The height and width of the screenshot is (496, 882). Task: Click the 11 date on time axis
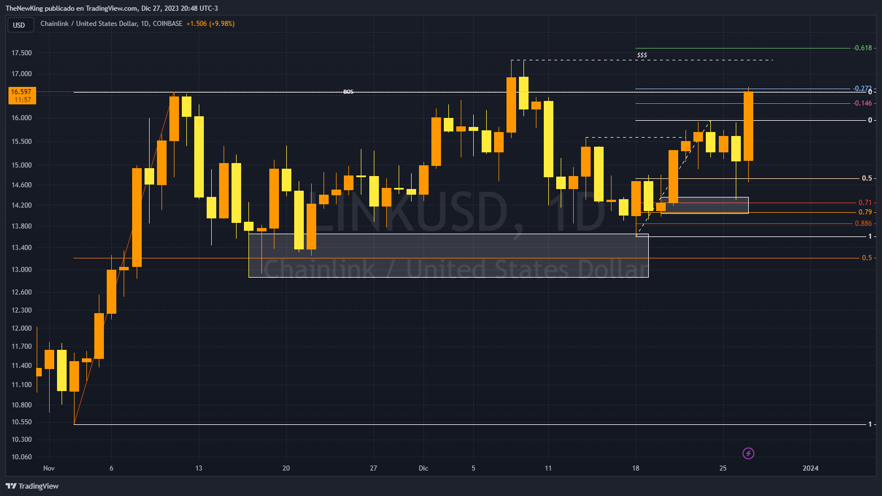coord(548,468)
